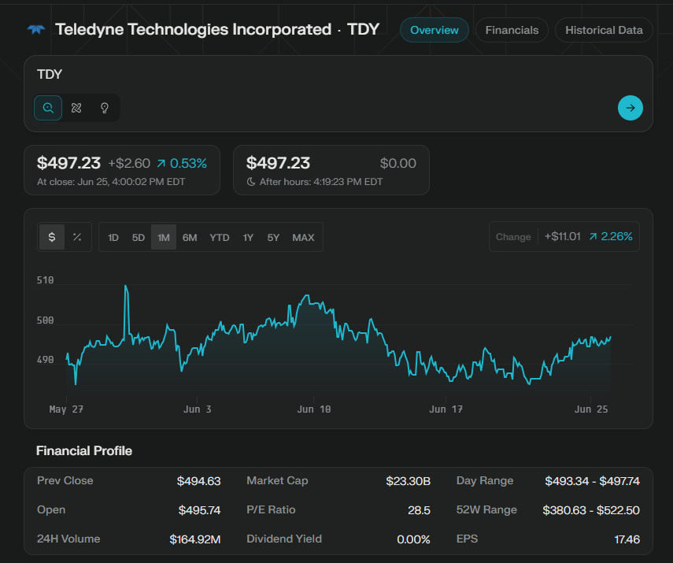673x563 pixels.
Task: Switch chart to dollar view
Action: (x=52, y=237)
